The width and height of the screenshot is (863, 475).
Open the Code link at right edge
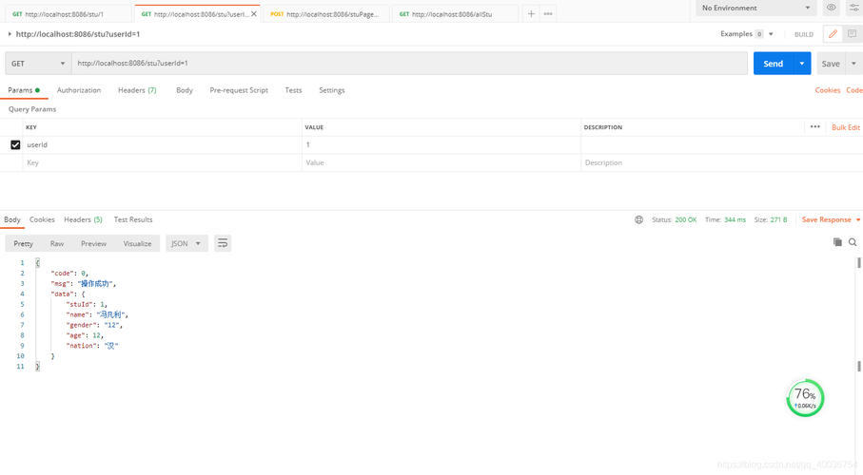click(x=854, y=90)
